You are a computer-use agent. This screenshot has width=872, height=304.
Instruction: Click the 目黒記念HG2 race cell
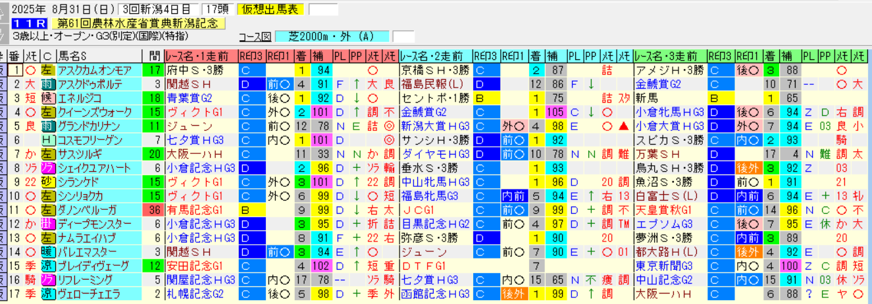click(x=436, y=224)
